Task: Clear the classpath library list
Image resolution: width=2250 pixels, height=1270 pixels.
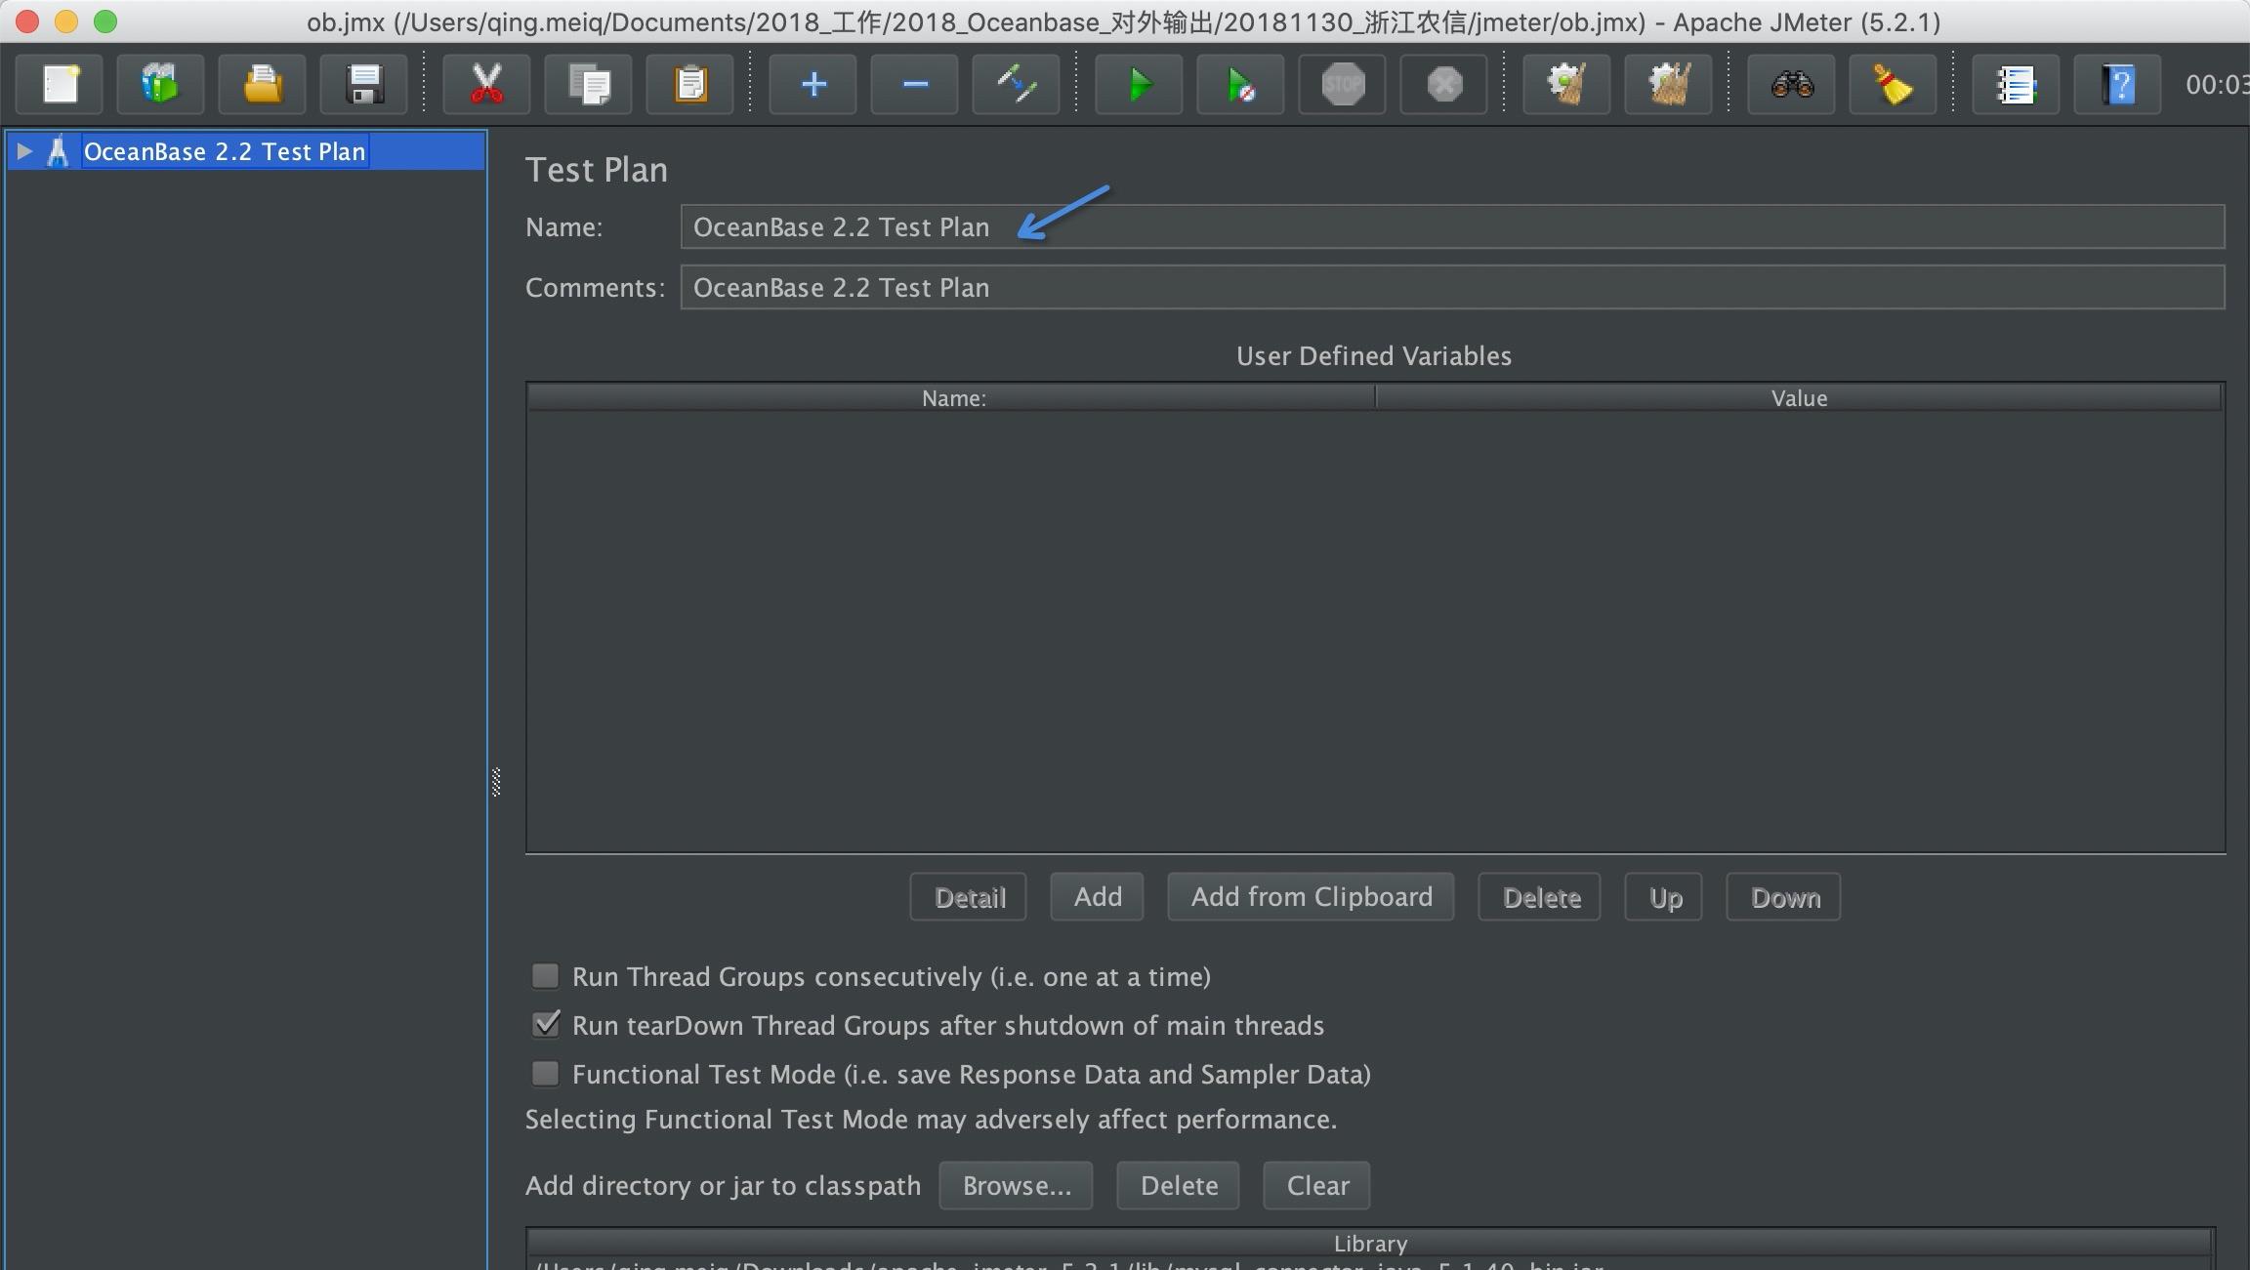Action: (1317, 1186)
